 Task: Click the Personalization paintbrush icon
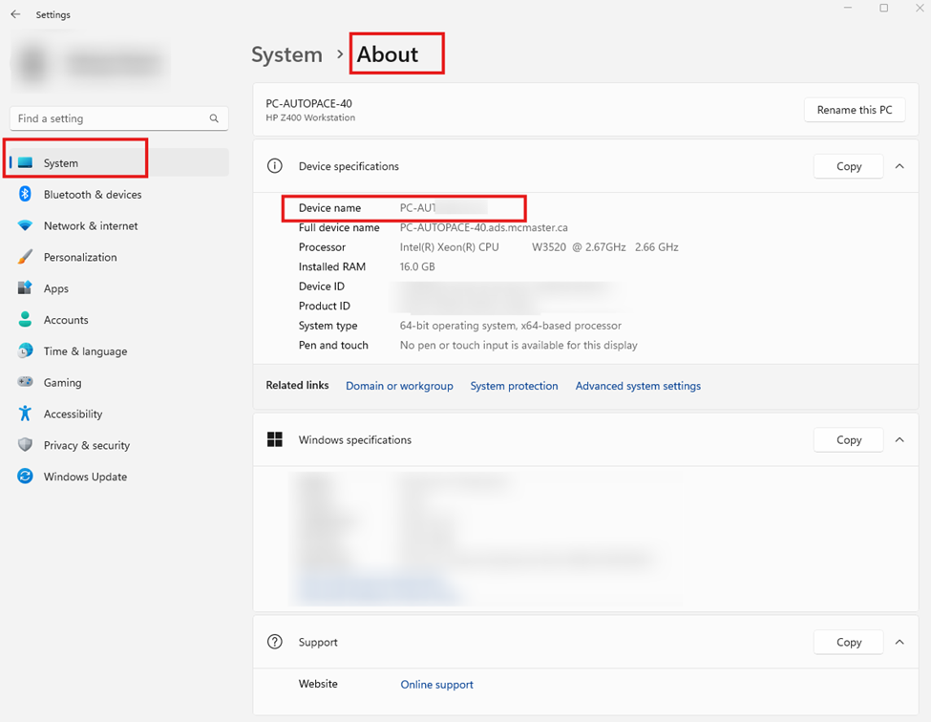coord(26,258)
